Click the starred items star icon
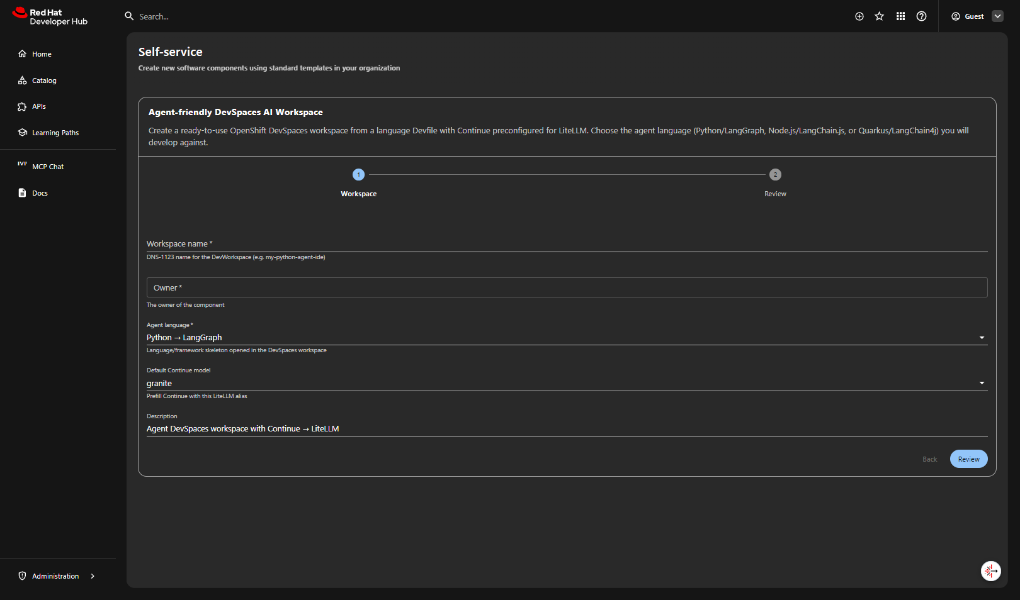The height and width of the screenshot is (600, 1020). [x=880, y=16]
